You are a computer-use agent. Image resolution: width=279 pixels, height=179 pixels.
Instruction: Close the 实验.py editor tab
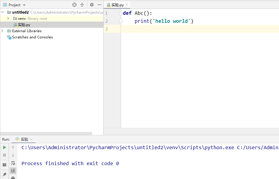tap(127, 5)
